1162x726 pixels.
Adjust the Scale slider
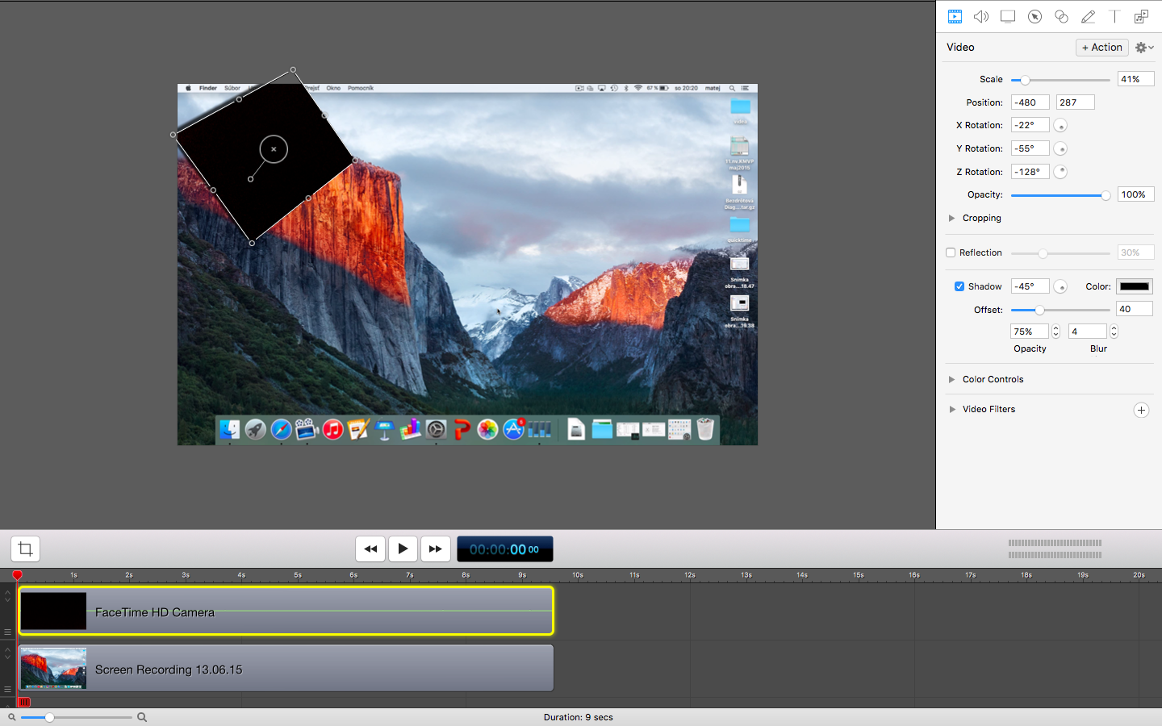coord(1060,80)
